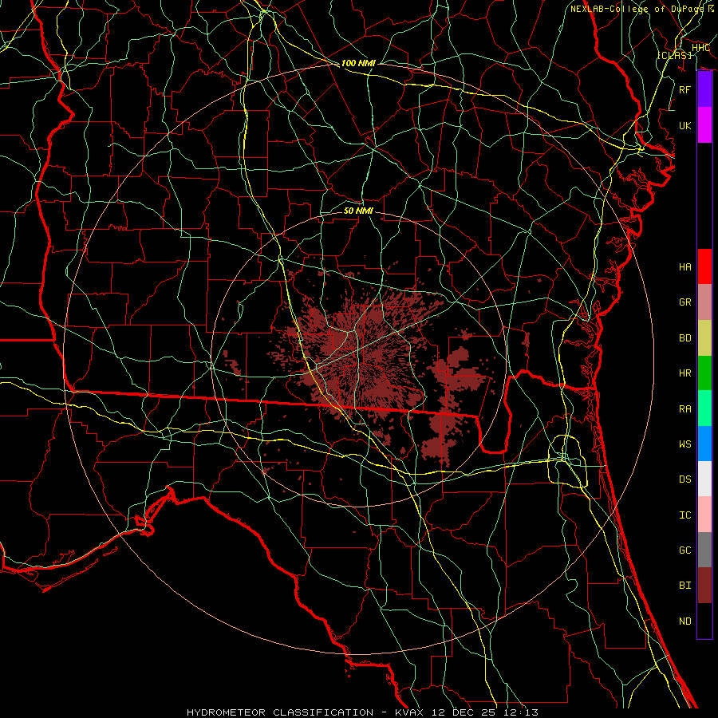Click the HR green legend swatch
The width and height of the screenshot is (718, 718).
pos(704,373)
